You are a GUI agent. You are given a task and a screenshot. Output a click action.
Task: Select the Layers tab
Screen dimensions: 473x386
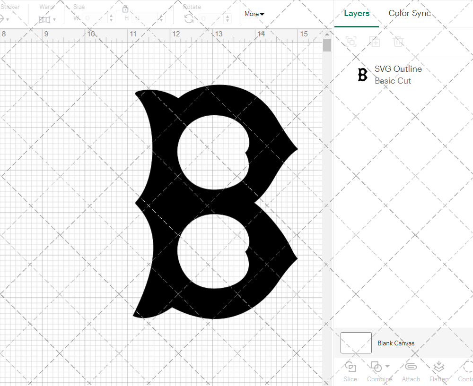point(357,13)
